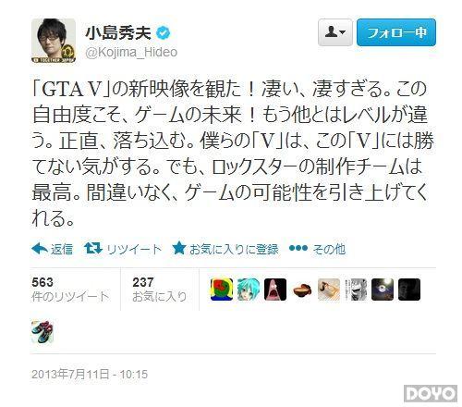Screen dimensions: 462x407
Task: Open the sneakers avatar below the counts
Action: 43,332
